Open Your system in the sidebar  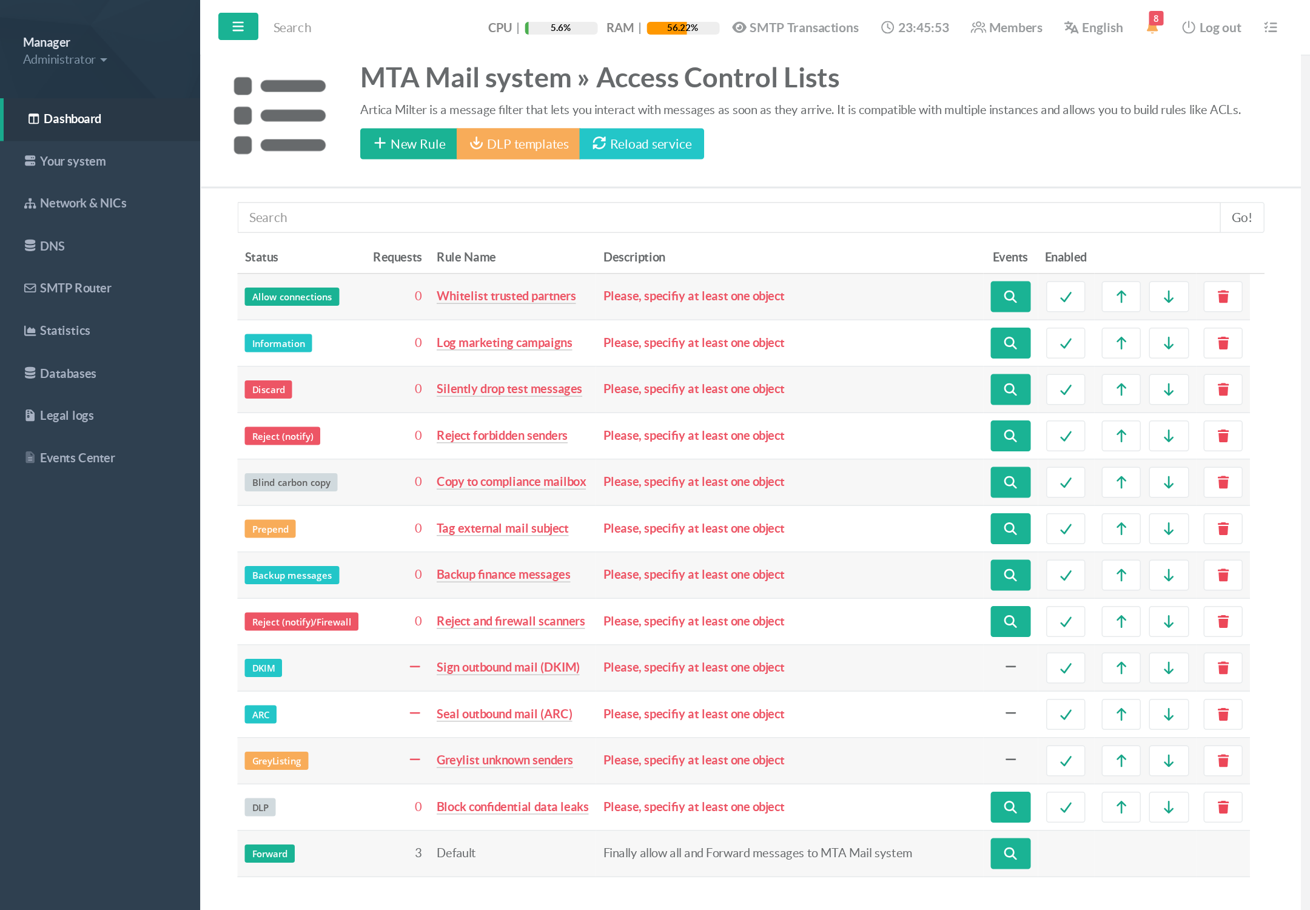101,161
